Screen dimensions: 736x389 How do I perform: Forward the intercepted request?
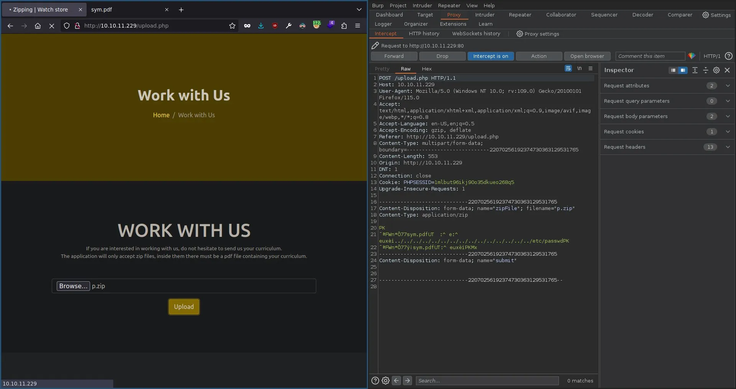[x=394, y=56]
